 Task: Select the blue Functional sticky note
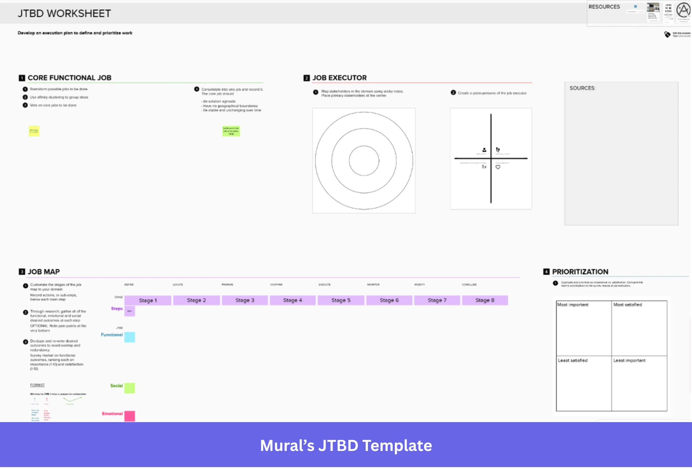[x=130, y=337]
